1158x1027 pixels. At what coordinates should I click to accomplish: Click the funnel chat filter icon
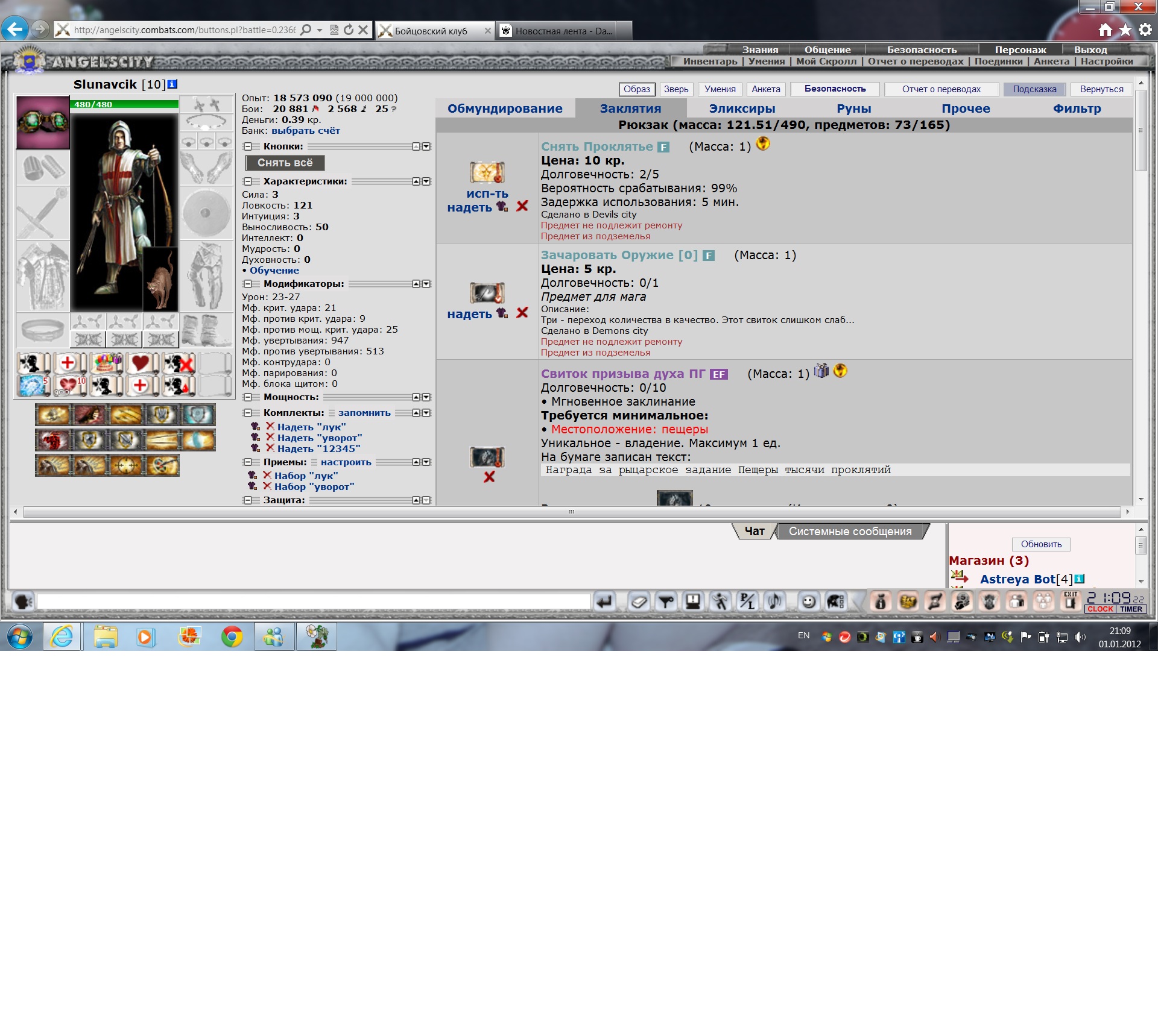point(666,601)
